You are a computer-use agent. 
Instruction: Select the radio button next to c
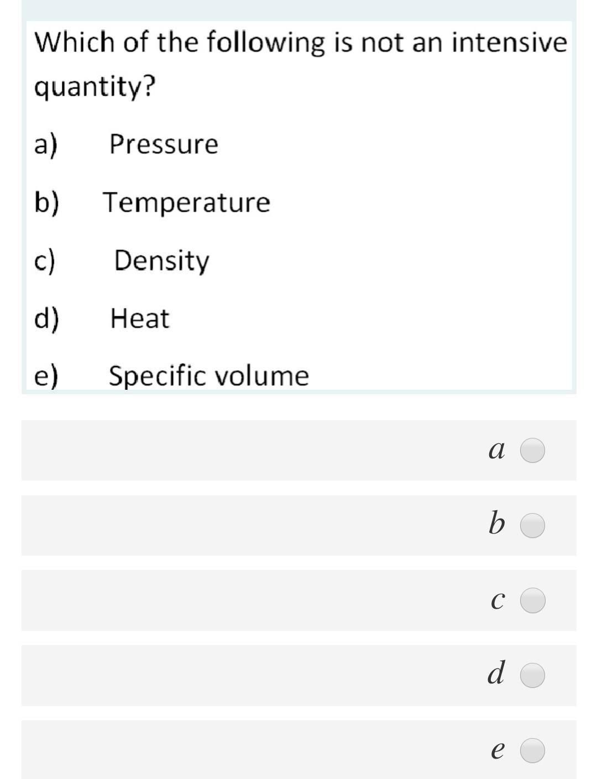[x=532, y=601]
